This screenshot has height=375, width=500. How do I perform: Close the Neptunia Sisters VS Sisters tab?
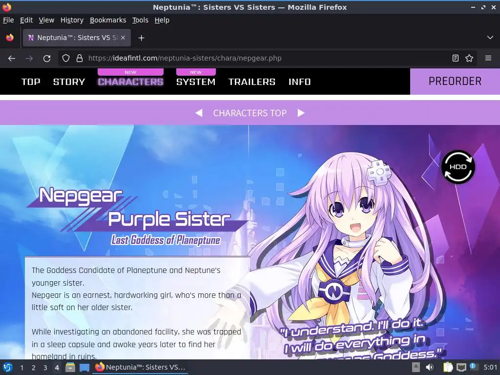point(123,38)
